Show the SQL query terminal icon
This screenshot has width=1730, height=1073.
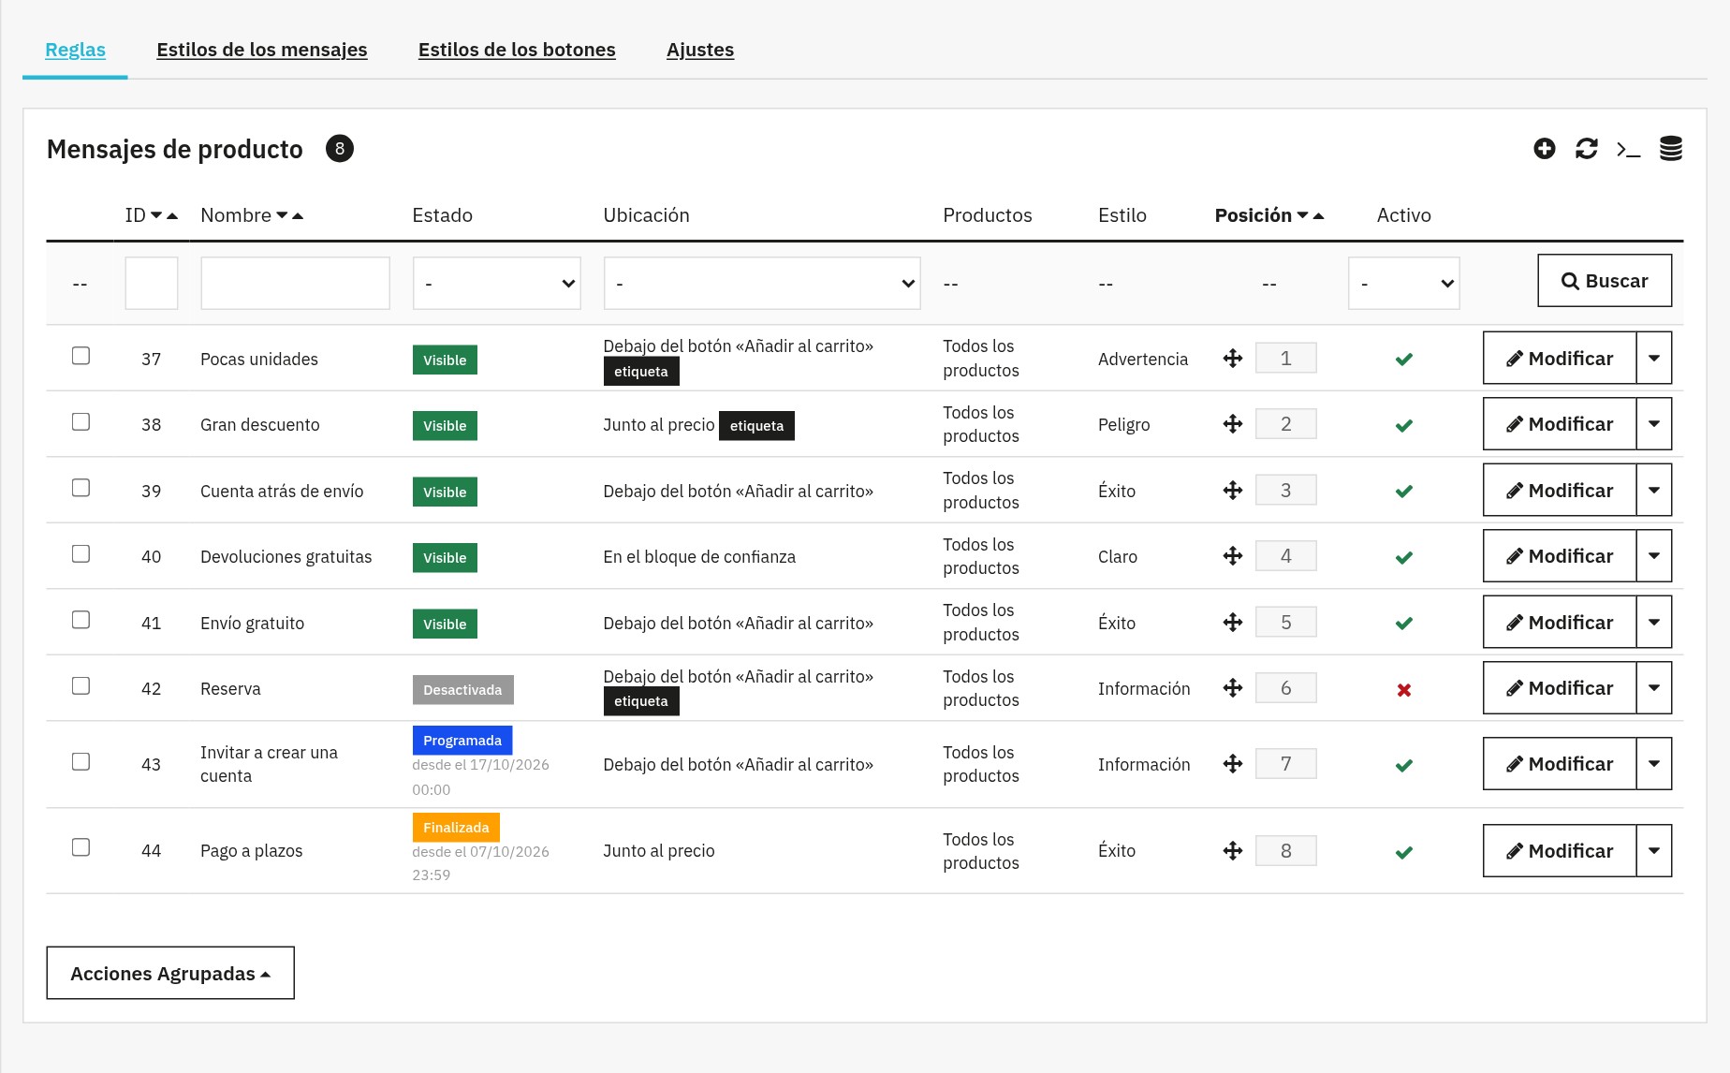[1629, 149]
